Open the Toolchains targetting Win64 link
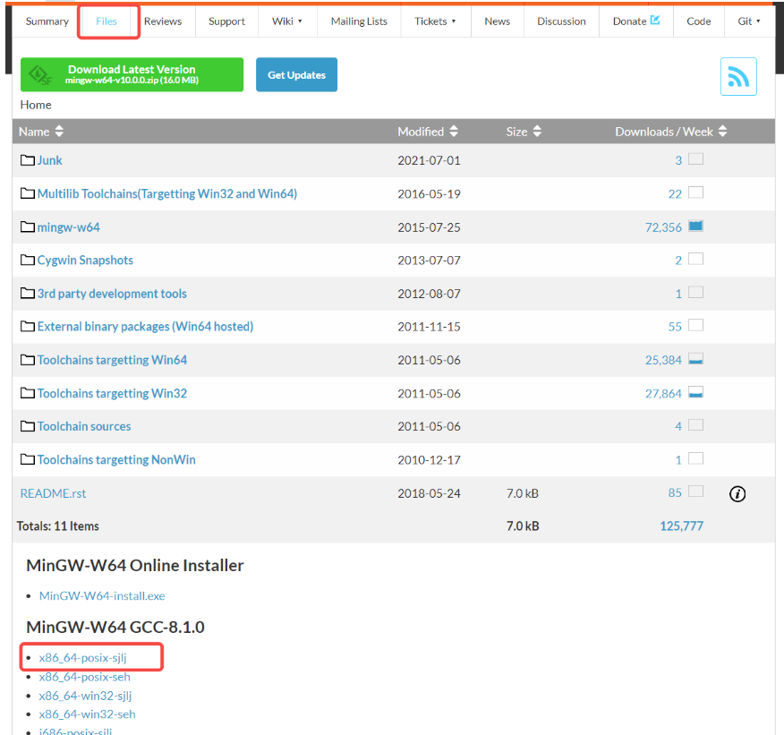The image size is (784, 735). pos(112,361)
